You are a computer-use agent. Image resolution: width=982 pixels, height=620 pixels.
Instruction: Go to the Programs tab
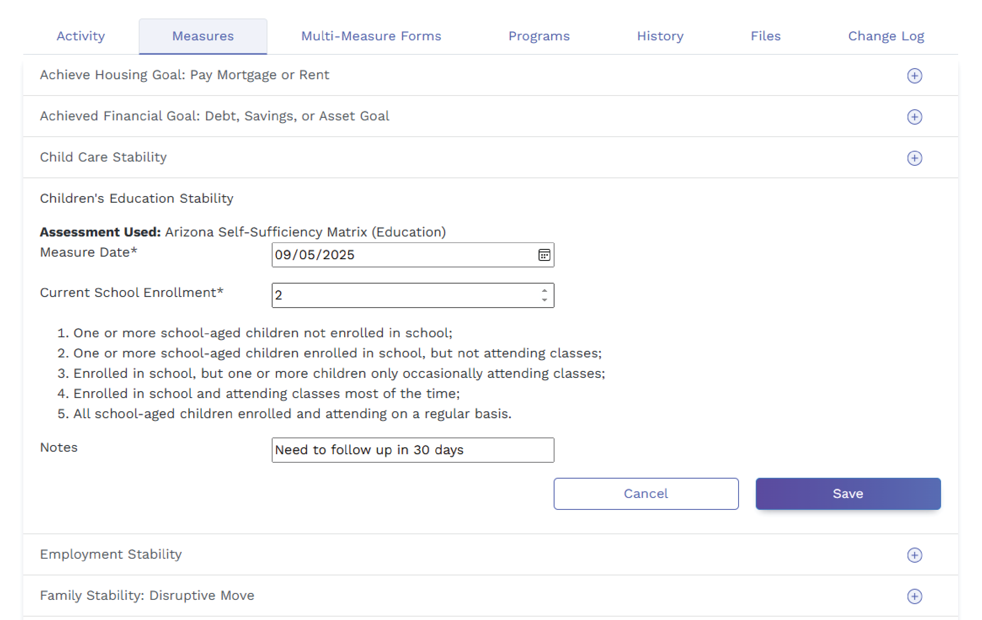539,36
